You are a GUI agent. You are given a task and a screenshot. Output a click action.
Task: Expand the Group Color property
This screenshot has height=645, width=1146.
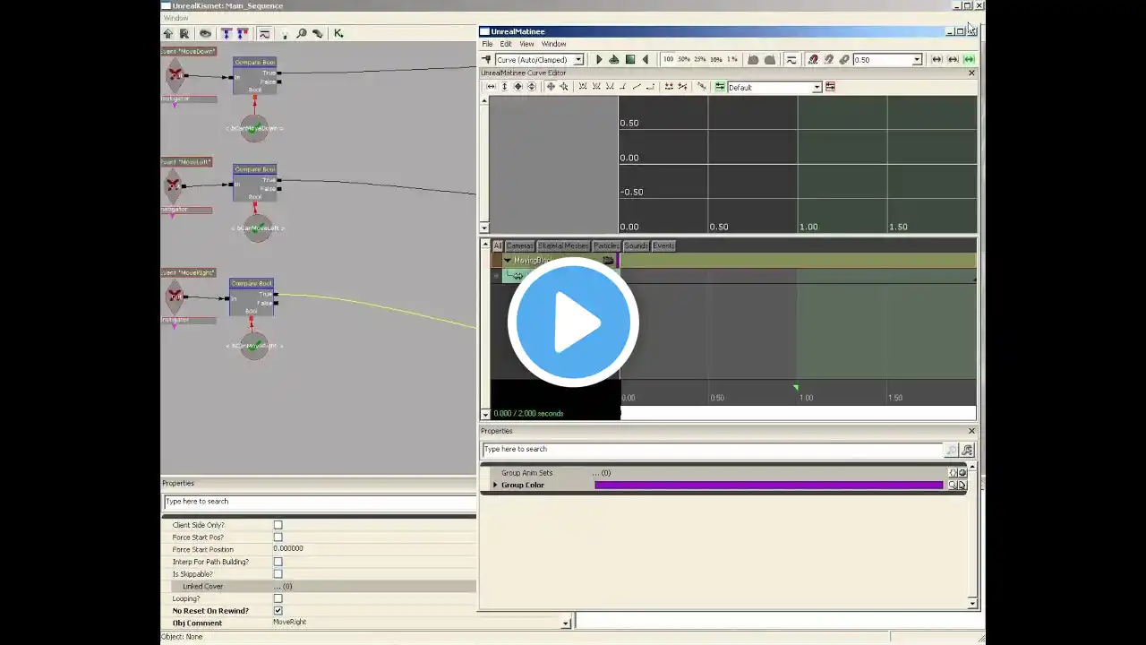tap(495, 486)
